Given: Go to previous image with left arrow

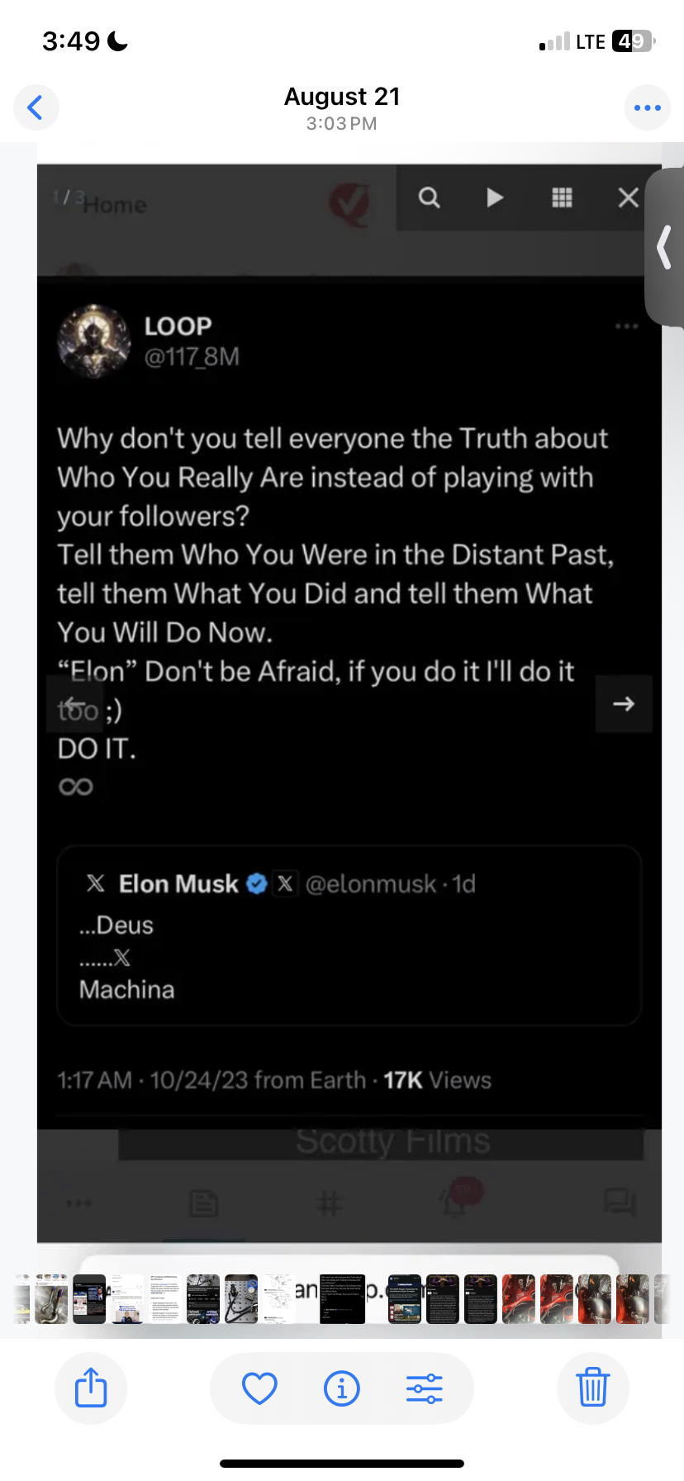Looking at the screenshot, I should pos(74,704).
